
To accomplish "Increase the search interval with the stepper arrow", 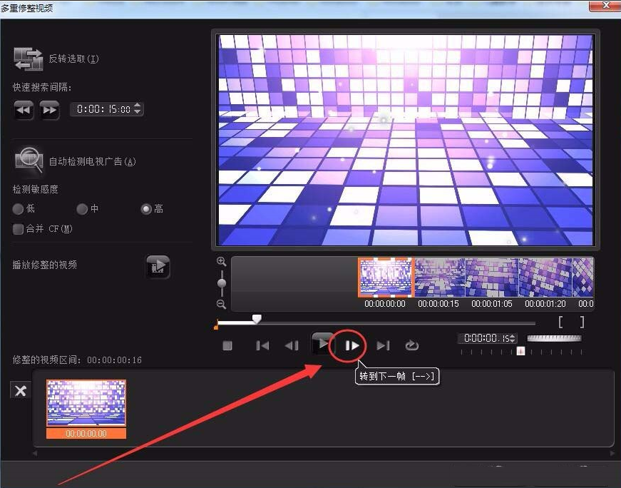I will [138, 106].
